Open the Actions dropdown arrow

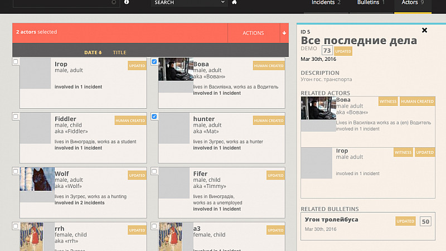point(284,33)
